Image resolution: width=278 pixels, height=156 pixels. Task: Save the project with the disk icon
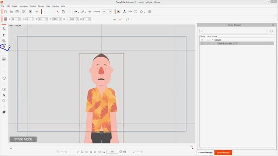[17, 12]
